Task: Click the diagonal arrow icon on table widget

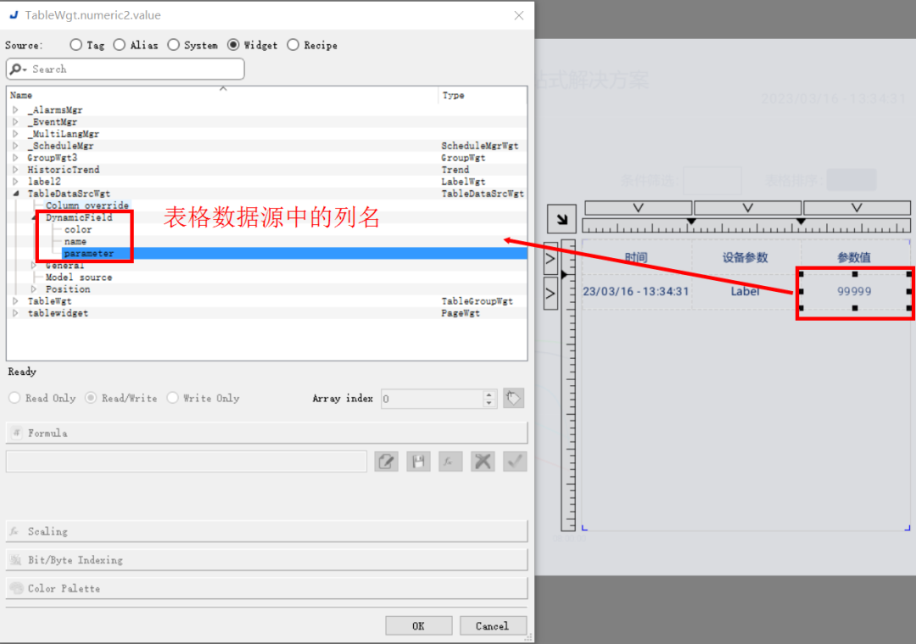Action: coord(562,219)
